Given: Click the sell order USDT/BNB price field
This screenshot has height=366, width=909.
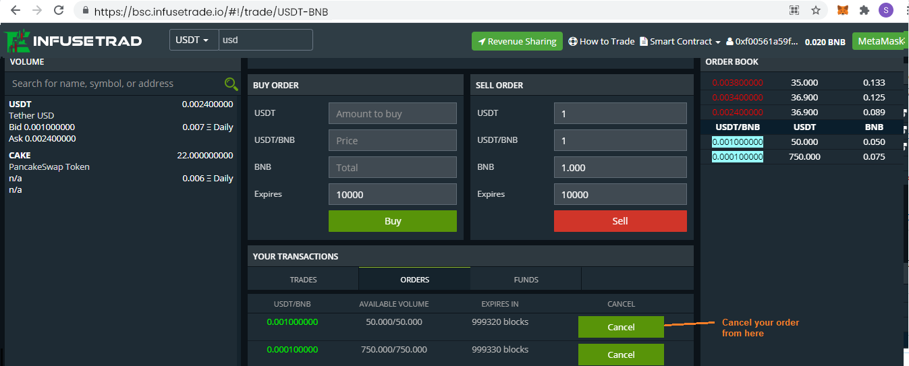Looking at the screenshot, I should coord(620,140).
